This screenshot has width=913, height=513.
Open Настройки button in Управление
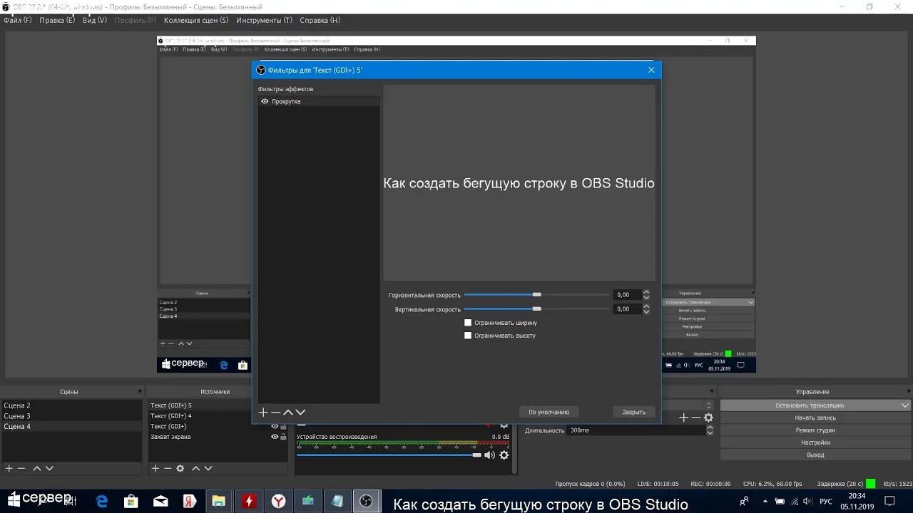(815, 442)
